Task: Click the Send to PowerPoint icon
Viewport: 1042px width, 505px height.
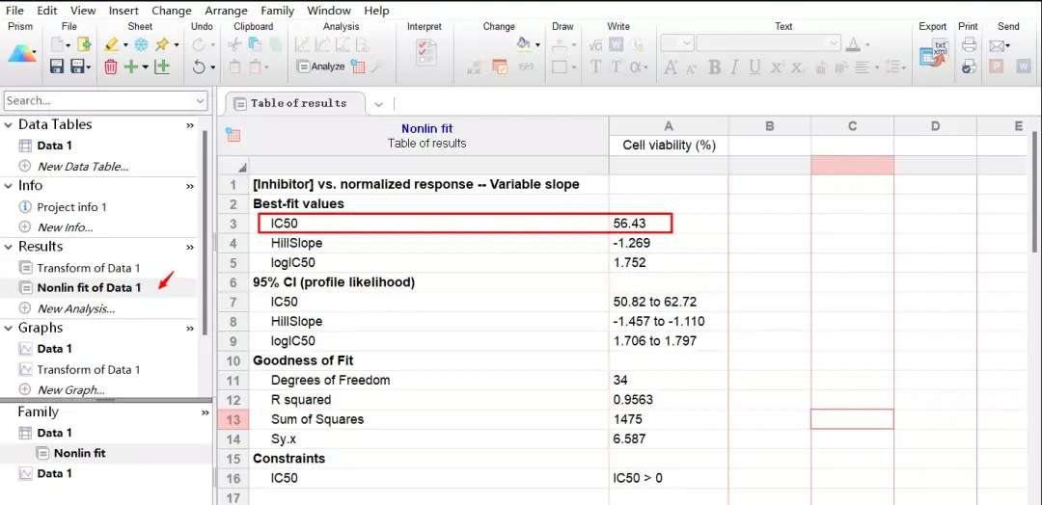Action: 996,66
